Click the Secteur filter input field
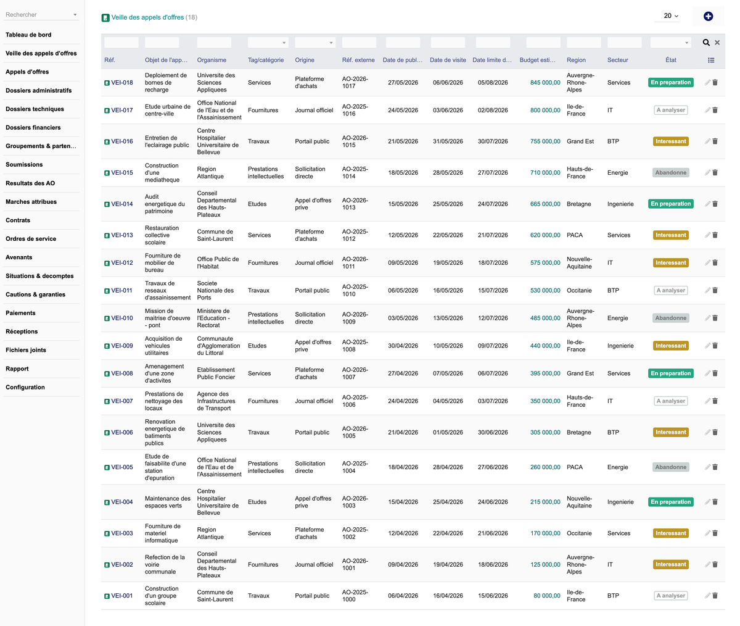This screenshot has height=626, width=740. tap(625, 43)
